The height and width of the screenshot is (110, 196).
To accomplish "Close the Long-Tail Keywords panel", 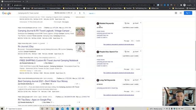I will (141, 79).
